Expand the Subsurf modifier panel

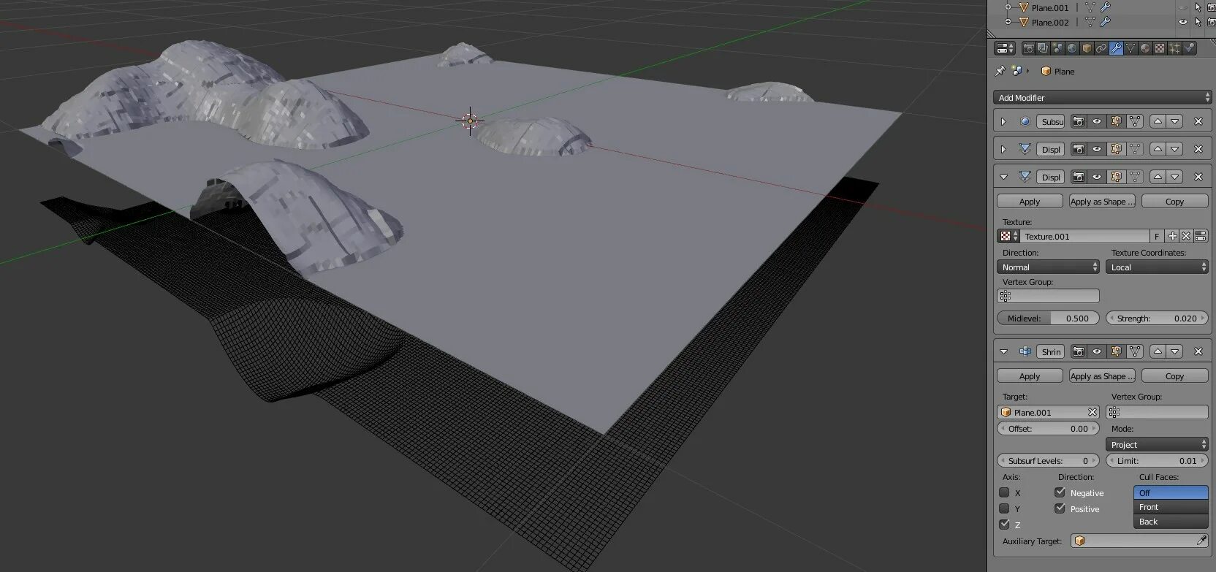point(1004,121)
